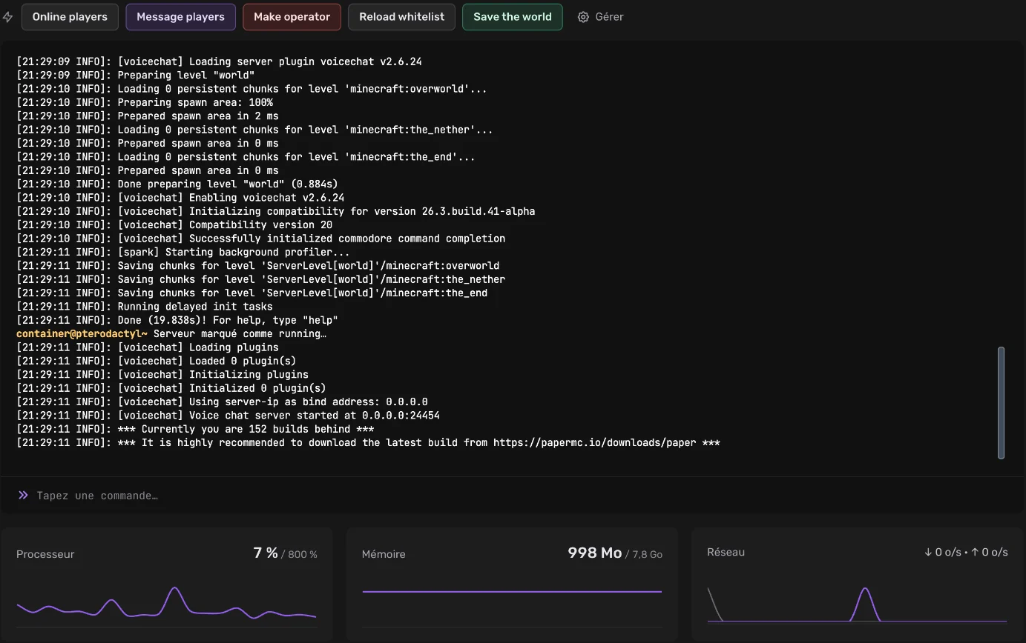Focus the 'Tapez une commande…' input field
The height and width of the screenshot is (643, 1026).
pos(512,496)
